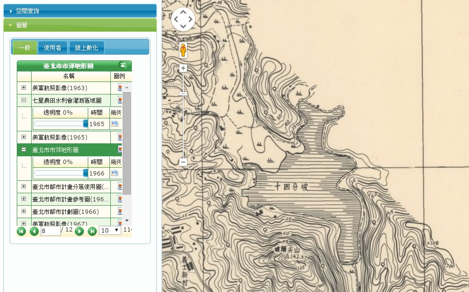This screenshot has height=292, width=469.
Task: Click the geometry icon for the 1966 layer
Action: click(115, 173)
